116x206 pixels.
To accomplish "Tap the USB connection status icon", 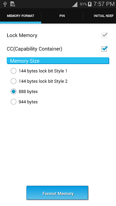I will coord(5,4).
